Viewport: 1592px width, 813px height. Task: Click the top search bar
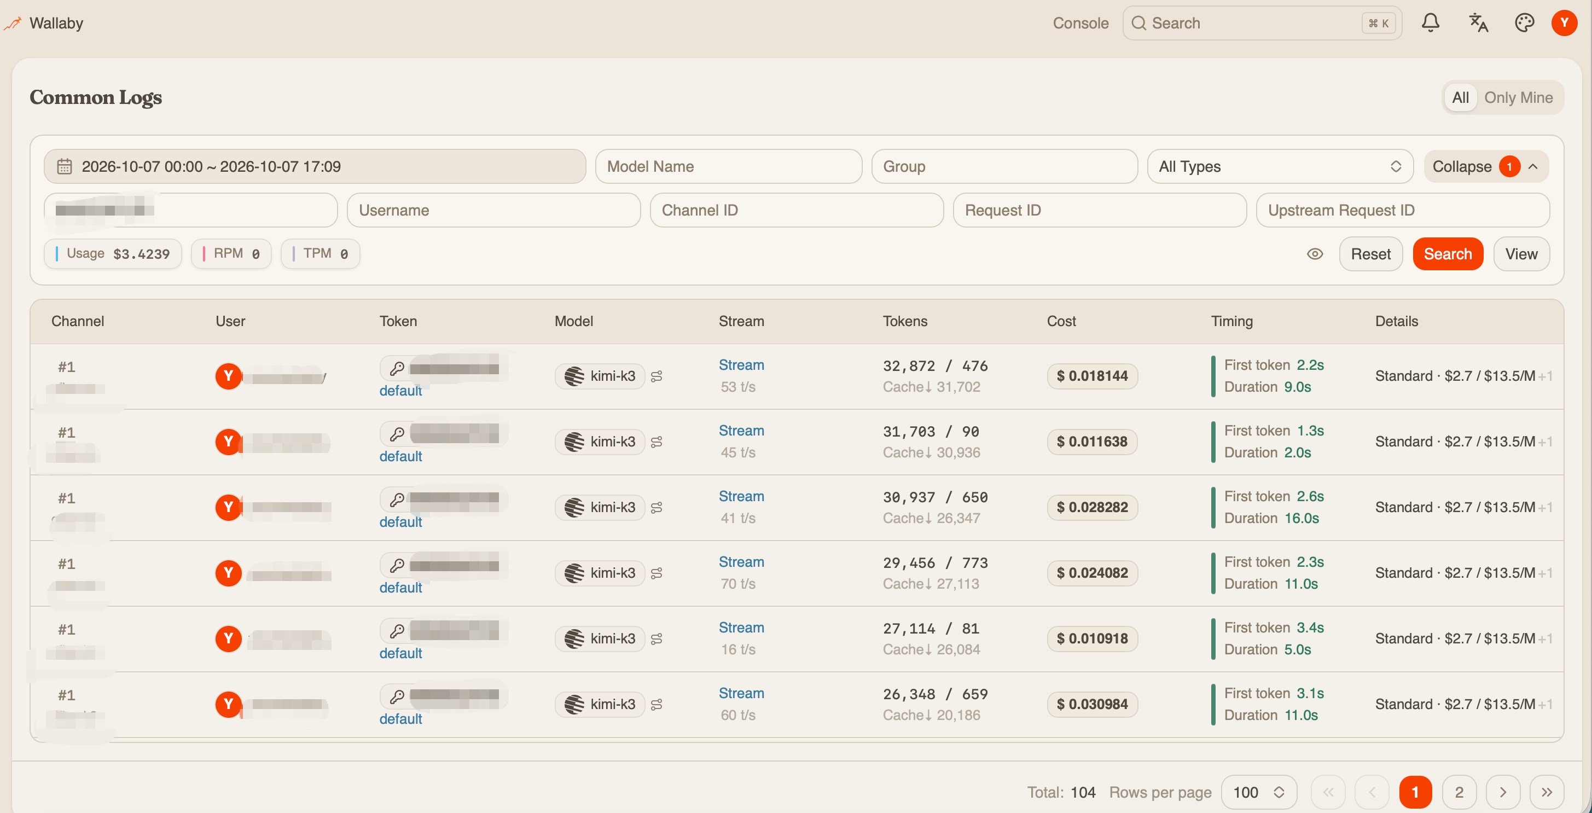click(1262, 23)
